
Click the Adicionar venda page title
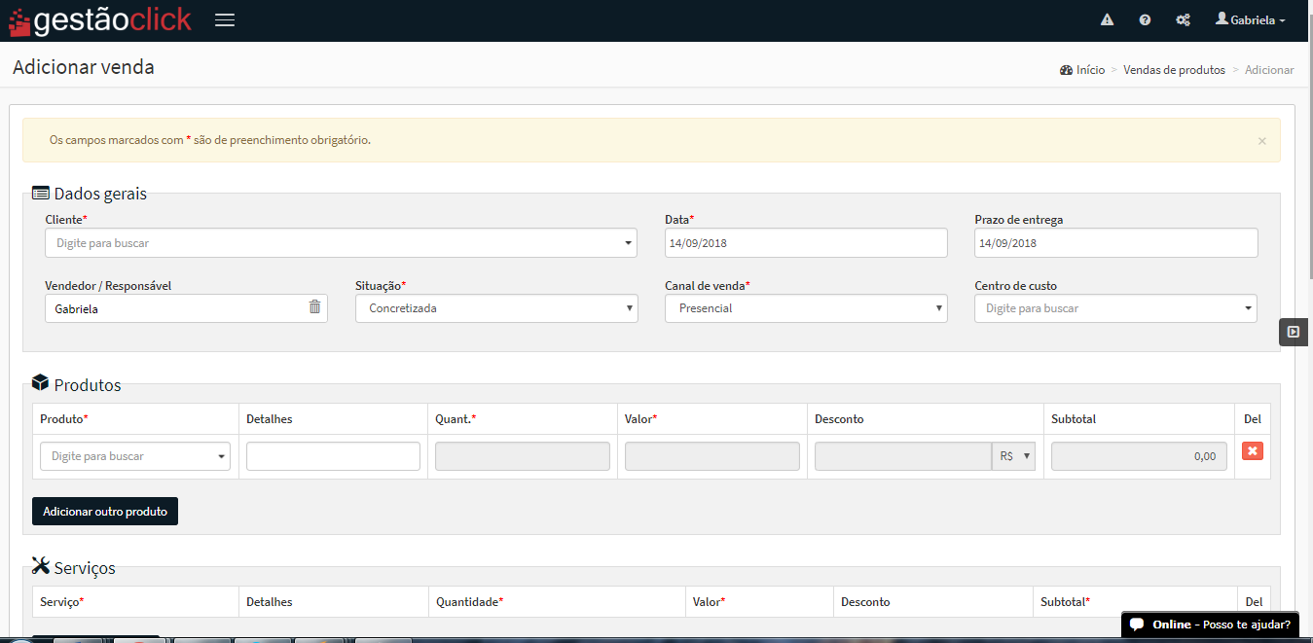pos(84,67)
